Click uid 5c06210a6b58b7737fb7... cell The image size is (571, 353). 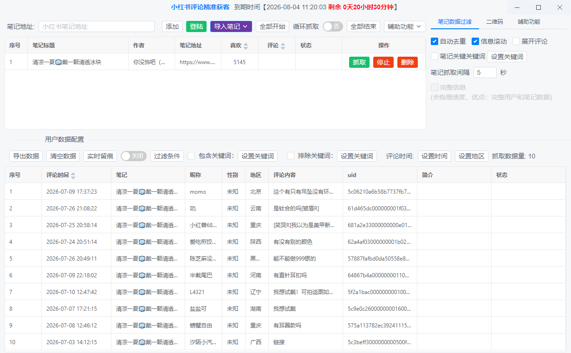380,191
